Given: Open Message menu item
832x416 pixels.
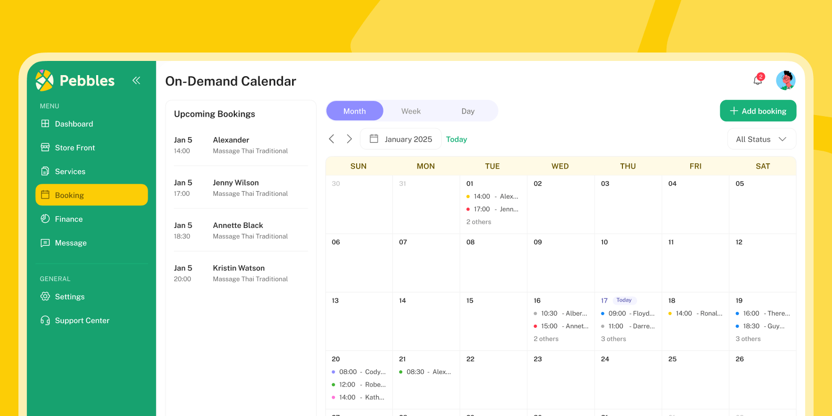Looking at the screenshot, I should (91, 243).
